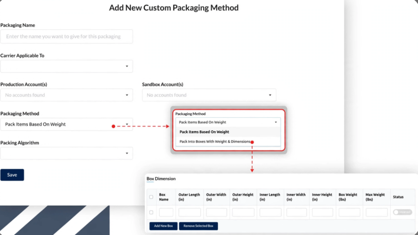Click the Remove Selected Box button

(198, 226)
